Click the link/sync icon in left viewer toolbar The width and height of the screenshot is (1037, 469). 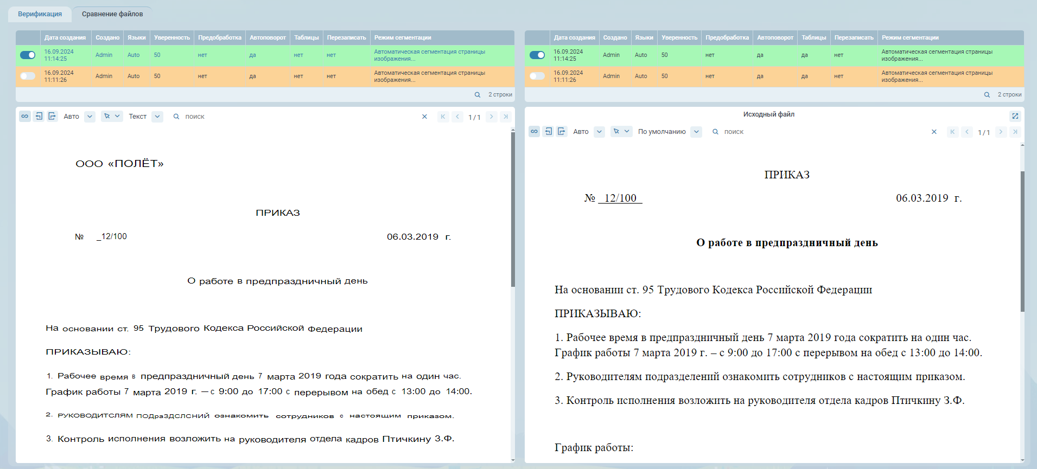pos(25,117)
